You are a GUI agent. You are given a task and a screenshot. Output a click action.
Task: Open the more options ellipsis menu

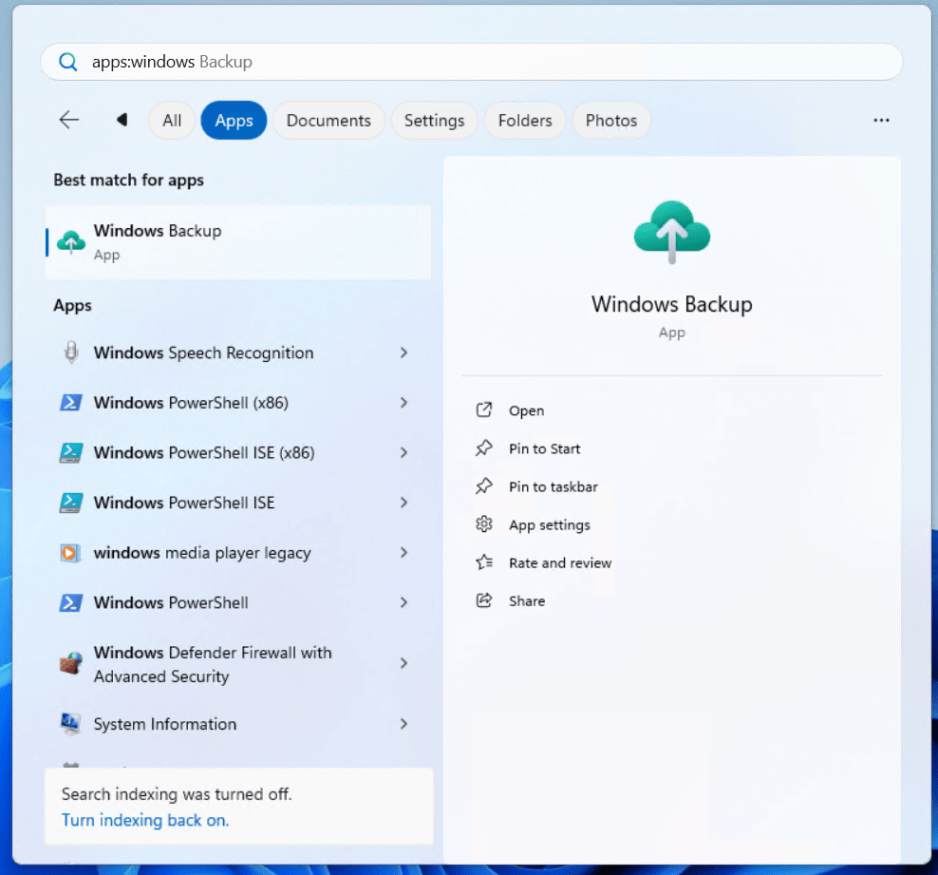point(881,121)
